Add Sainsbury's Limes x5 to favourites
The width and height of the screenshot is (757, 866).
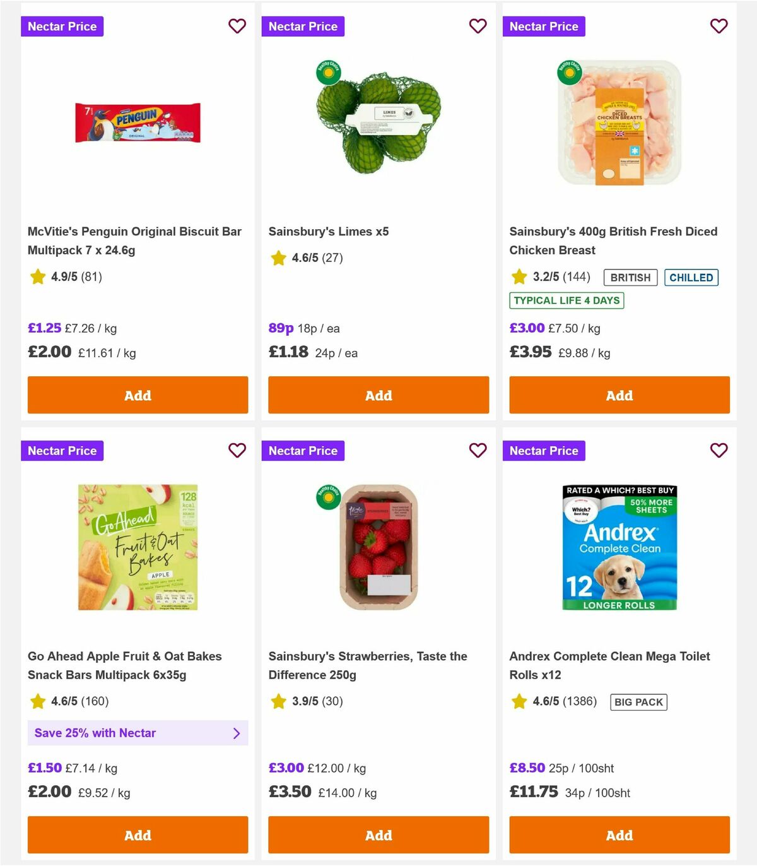tap(478, 26)
